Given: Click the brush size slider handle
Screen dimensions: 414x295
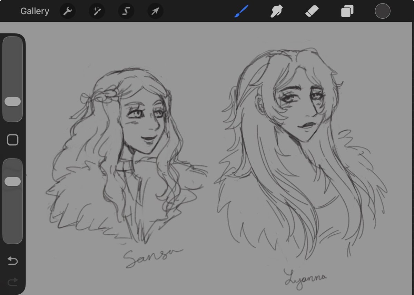Looking at the screenshot, I should coord(13,101).
